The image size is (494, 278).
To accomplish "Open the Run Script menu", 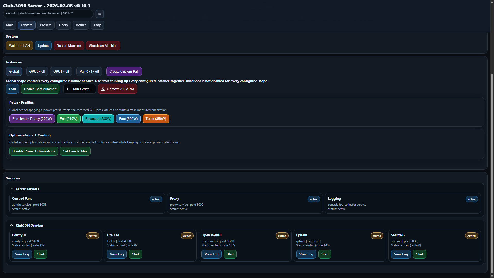I will [x=80, y=89].
